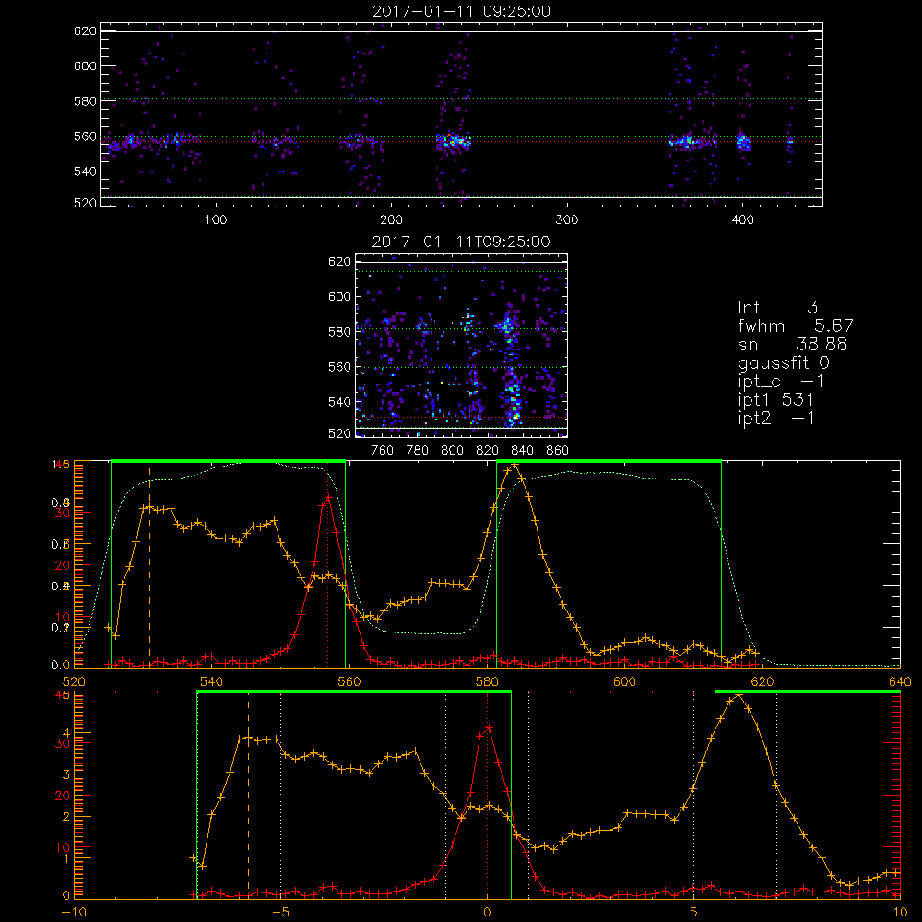Click the orange profile peak near 584 in third plot
The height and width of the screenshot is (922, 922).
click(x=514, y=465)
